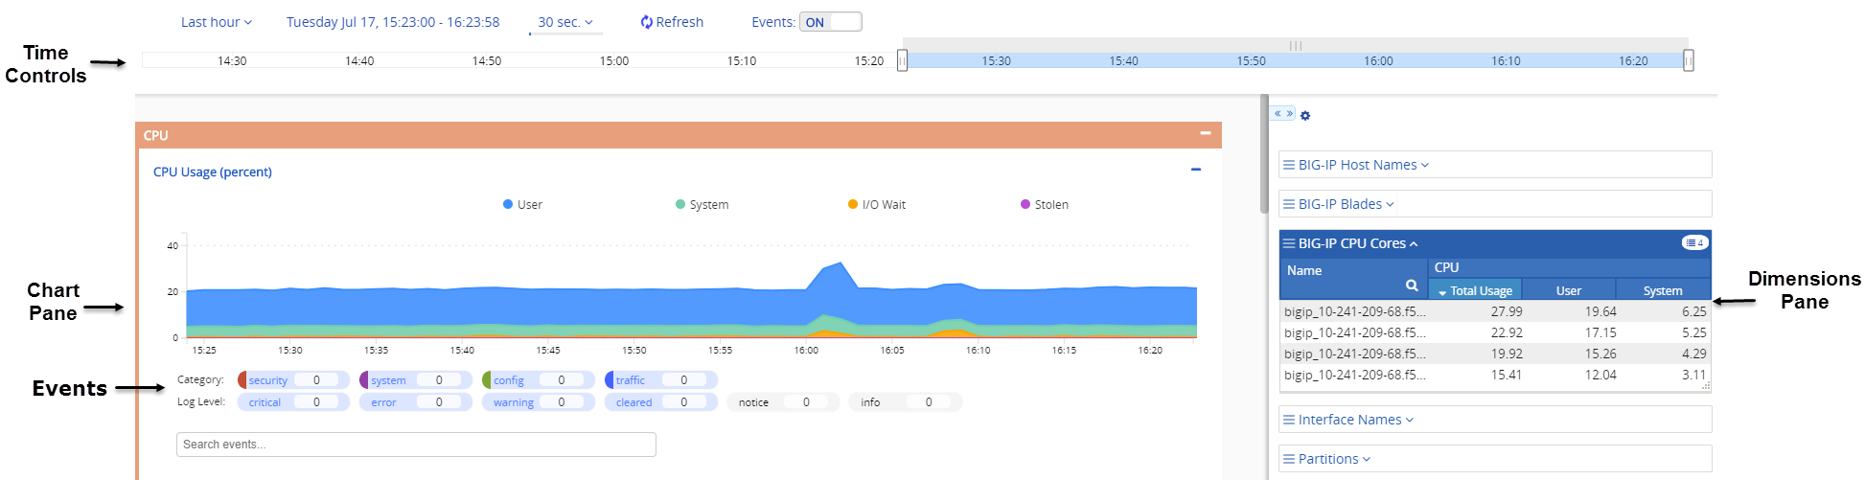Select the bigip row with 27.99 total usage
Viewport: 1865px width, 480px height.
click(x=1495, y=311)
